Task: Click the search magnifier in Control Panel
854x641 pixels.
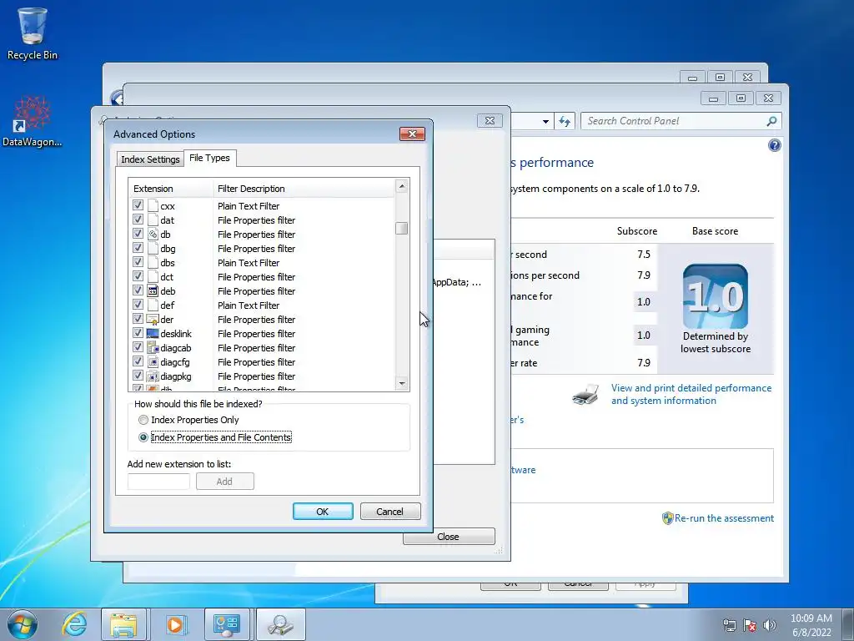Action: 771,121
